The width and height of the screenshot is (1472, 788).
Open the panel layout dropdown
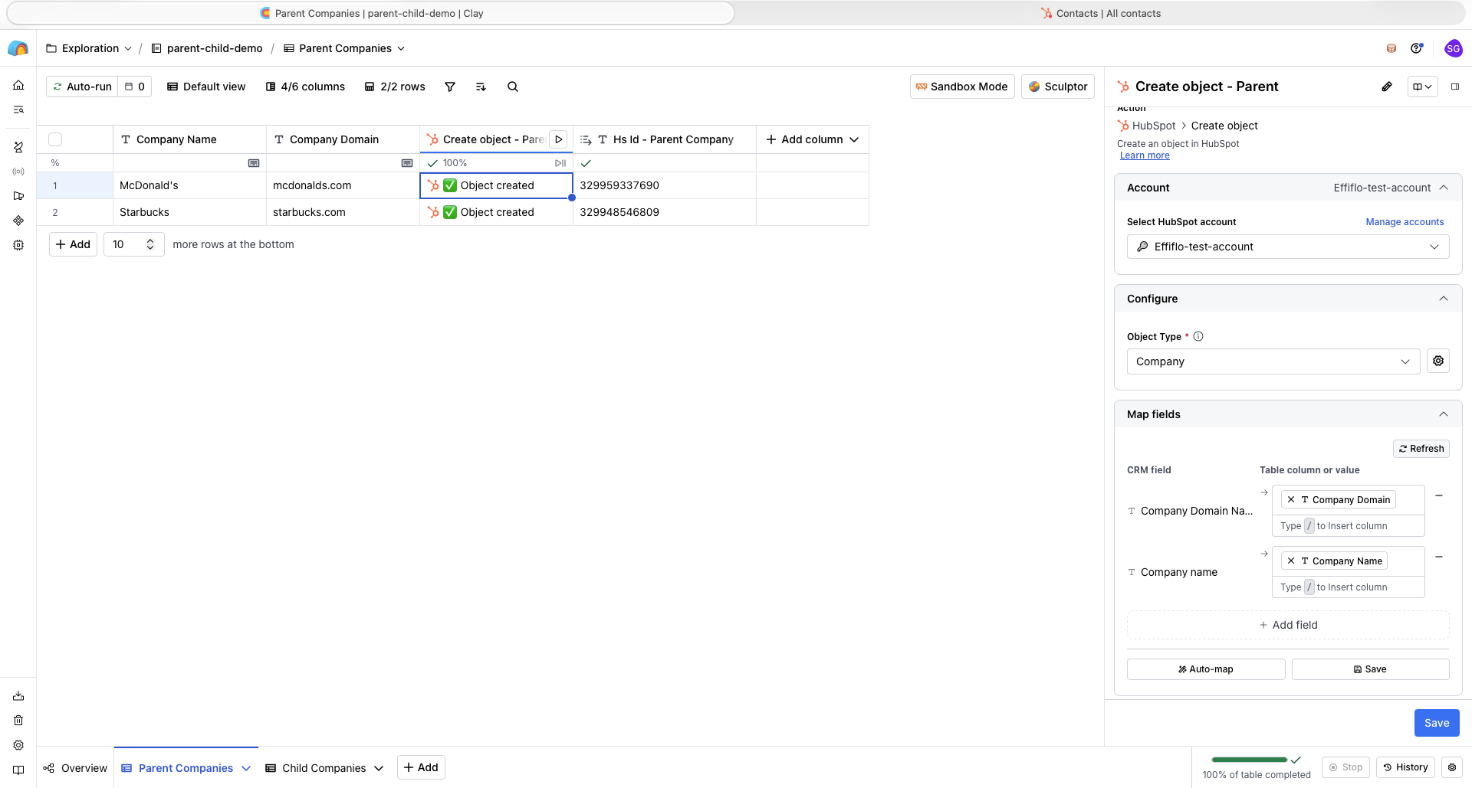click(x=1422, y=87)
